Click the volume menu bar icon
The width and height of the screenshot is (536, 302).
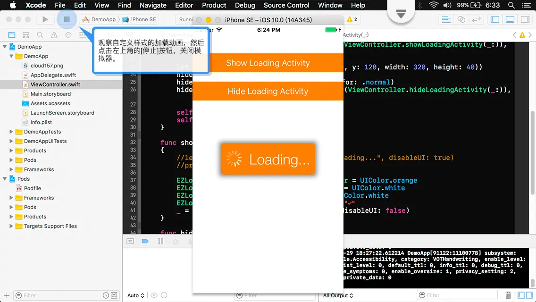(447, 5)
